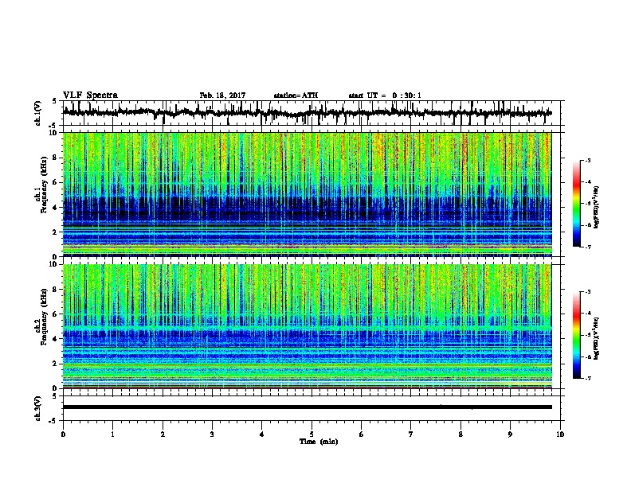
Task: Click time-axis tick label "5"
Action: [x=312, y=434]
